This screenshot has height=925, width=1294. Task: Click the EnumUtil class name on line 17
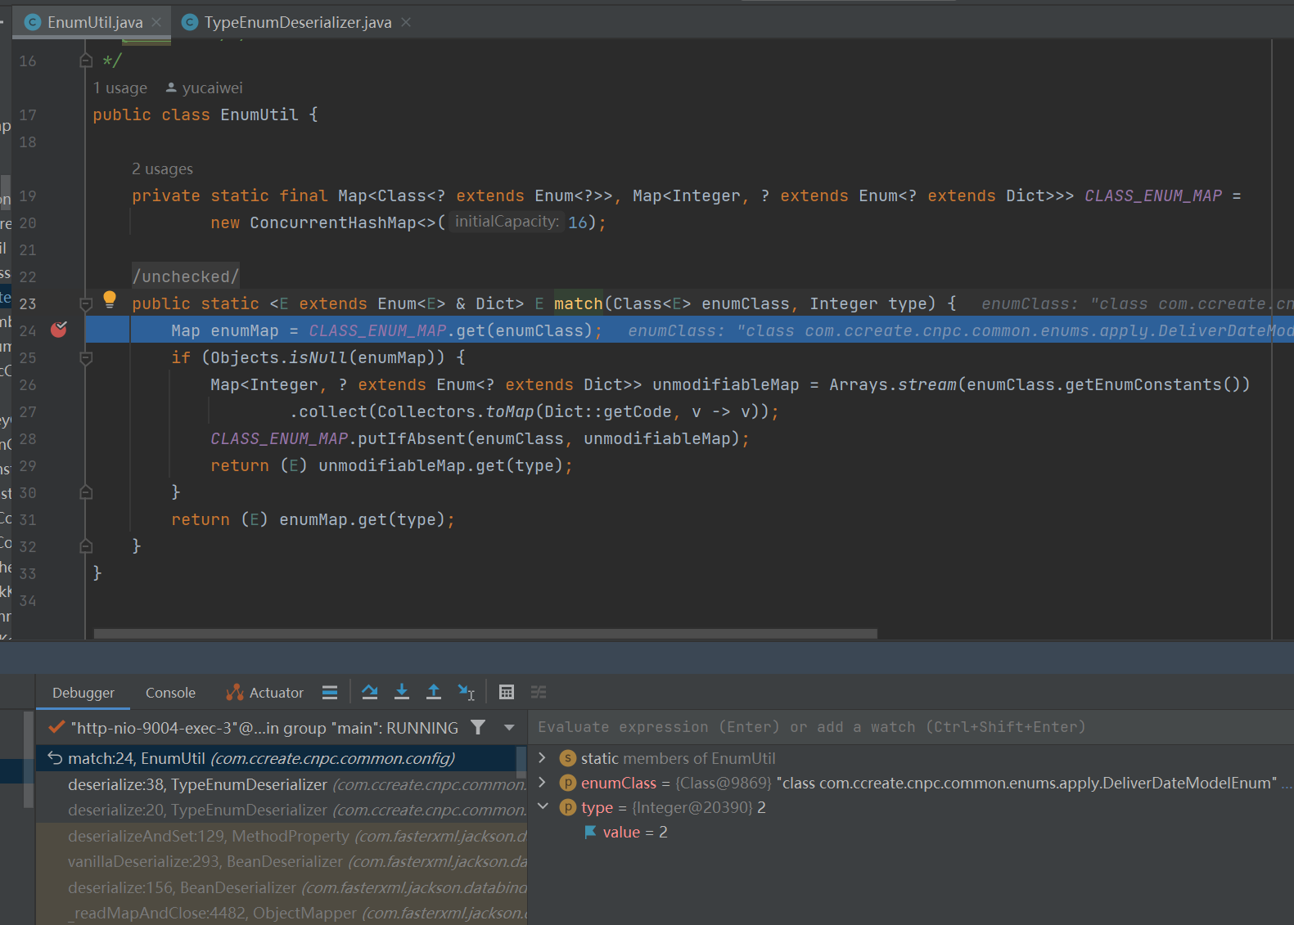coord(259,115)
